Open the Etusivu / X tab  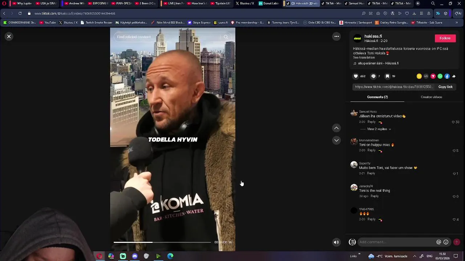click(244, 3)
